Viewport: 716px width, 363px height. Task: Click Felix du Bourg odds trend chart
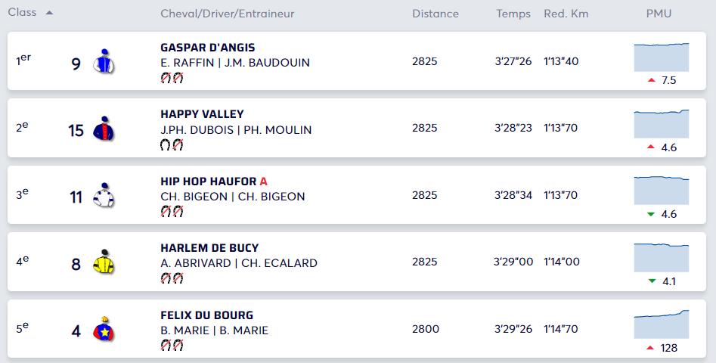662,324
